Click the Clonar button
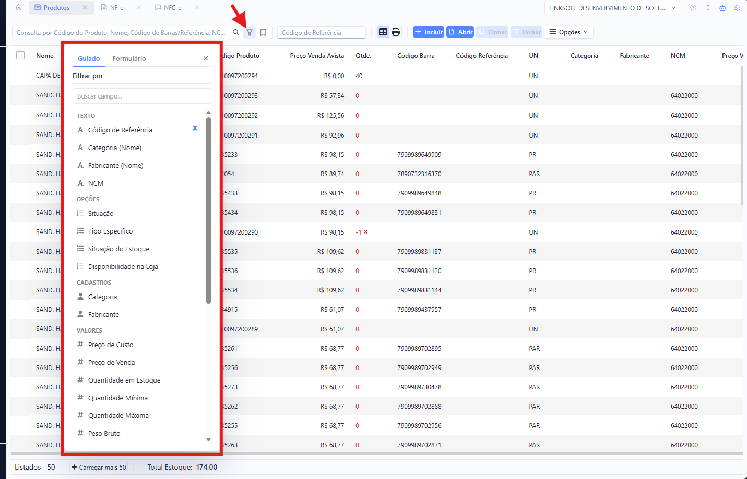Screen dimensions: 747x479 point(492,32)
